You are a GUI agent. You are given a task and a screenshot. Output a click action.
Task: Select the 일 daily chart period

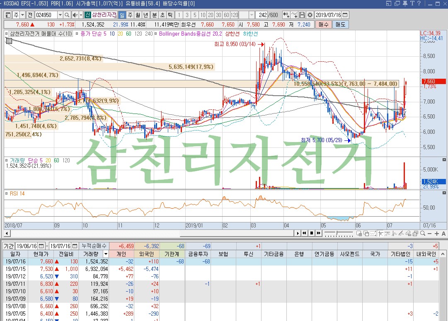coord(122,15)
